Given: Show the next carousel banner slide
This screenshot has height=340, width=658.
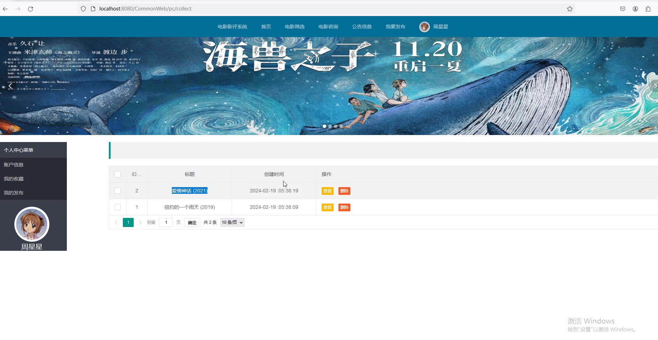Looking at the screenshot, I should tap(655, 86).
